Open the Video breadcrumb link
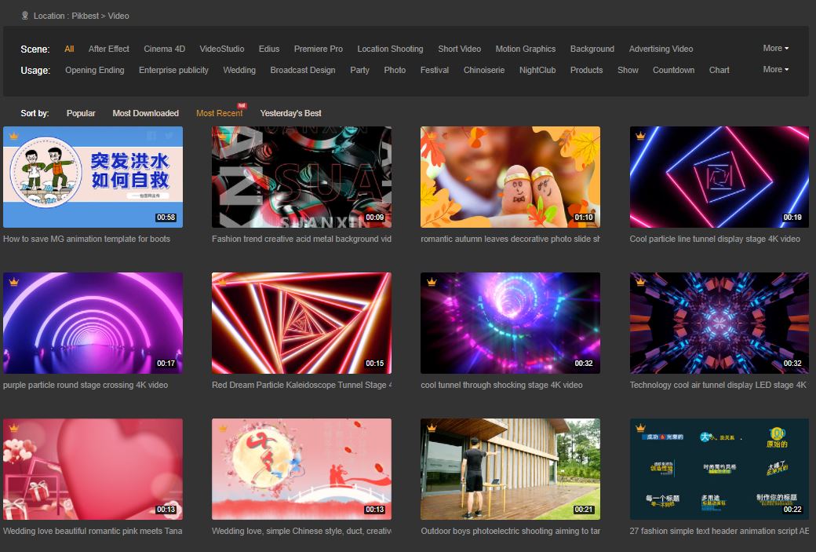 [x=118, y=16]
